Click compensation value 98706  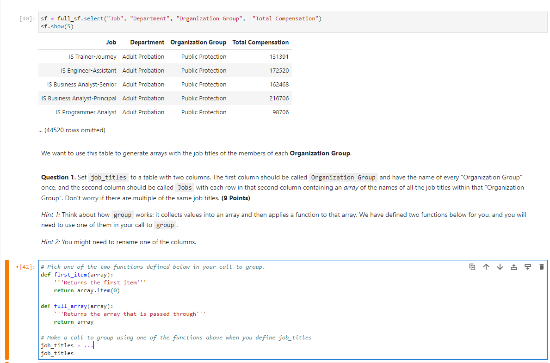click(281, 112)
